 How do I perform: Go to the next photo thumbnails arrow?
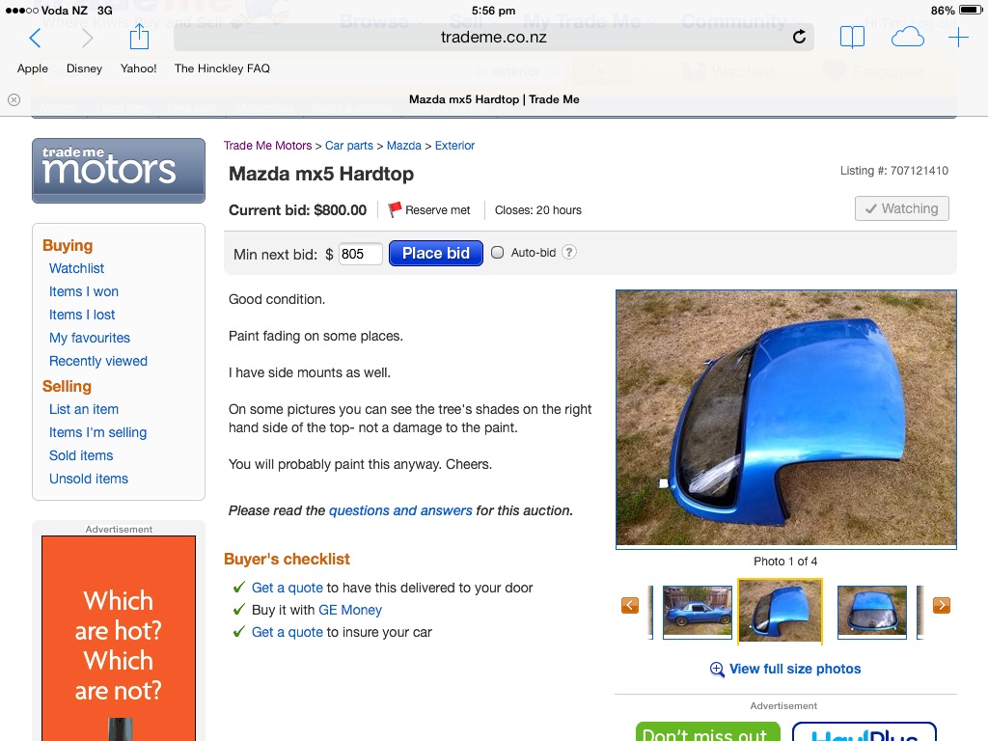942,606
